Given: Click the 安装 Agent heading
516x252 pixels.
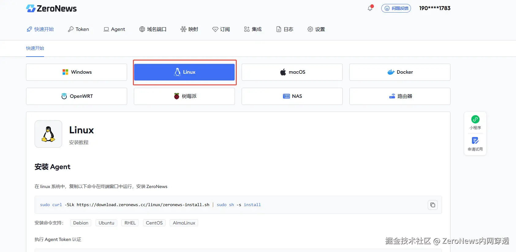Looking at the screenshot, I should [52, 167].
